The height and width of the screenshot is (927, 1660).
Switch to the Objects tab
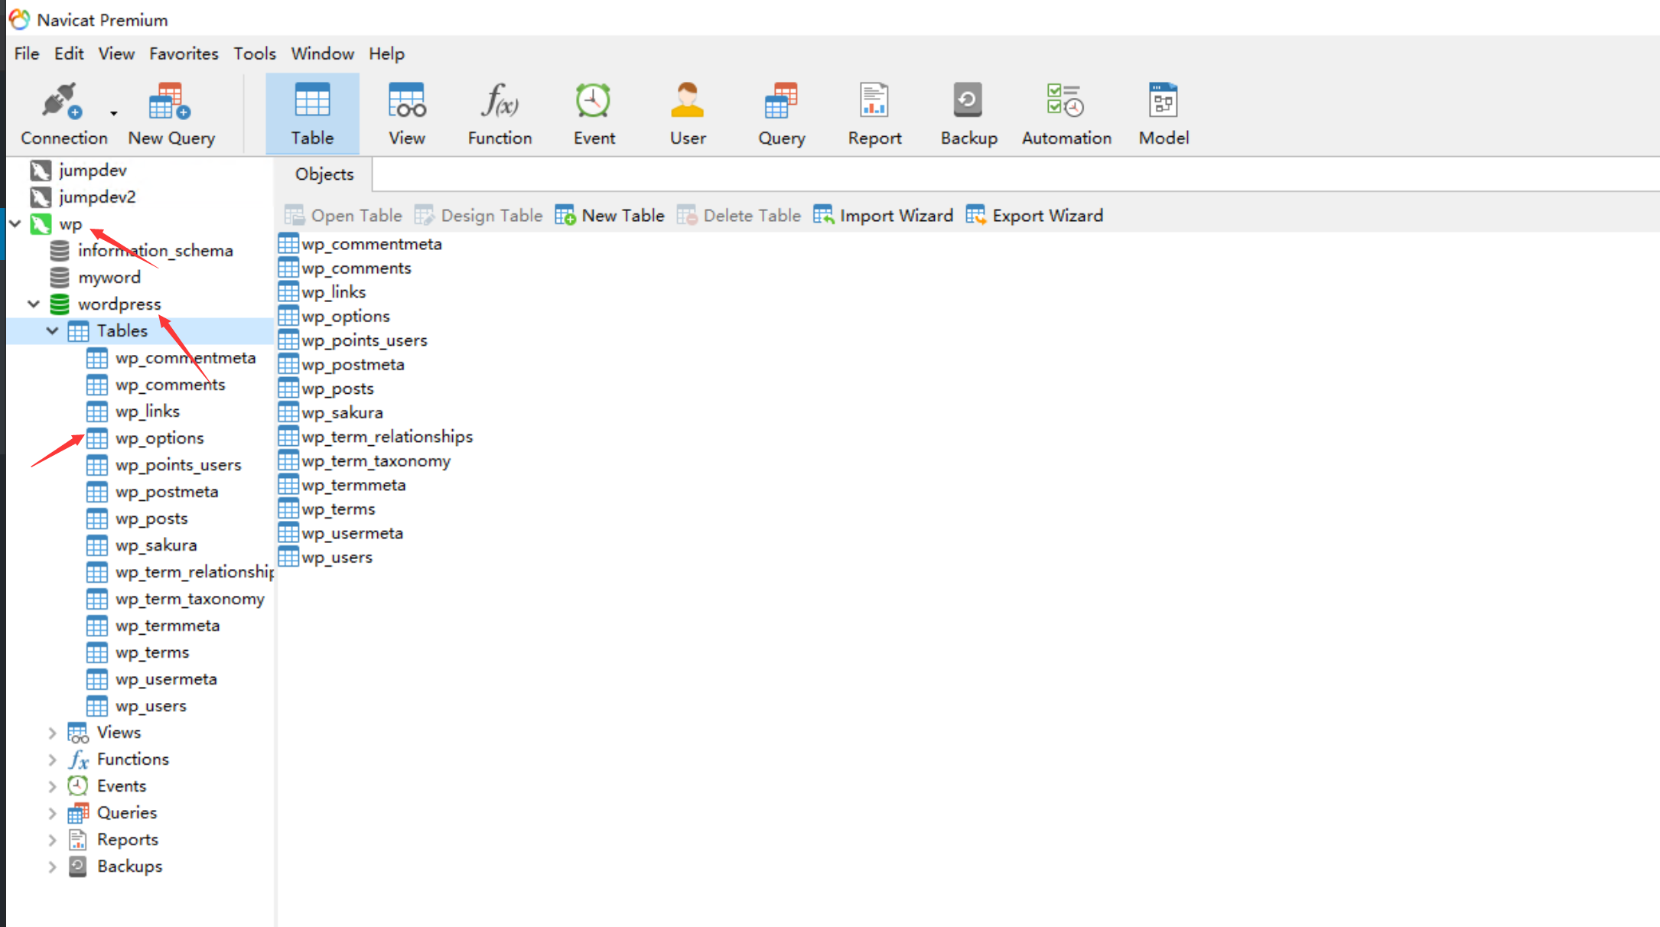324,174
